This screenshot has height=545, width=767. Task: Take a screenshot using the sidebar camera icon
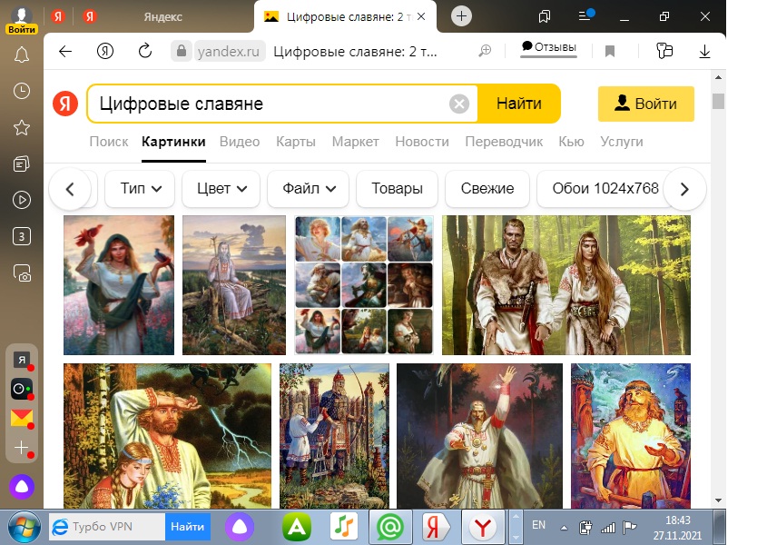[x=23, y=273]
